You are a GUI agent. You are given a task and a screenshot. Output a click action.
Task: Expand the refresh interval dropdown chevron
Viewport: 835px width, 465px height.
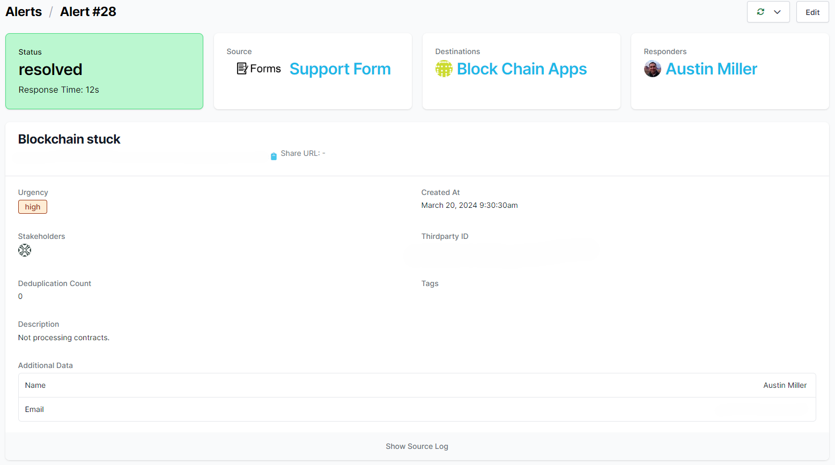777,12
